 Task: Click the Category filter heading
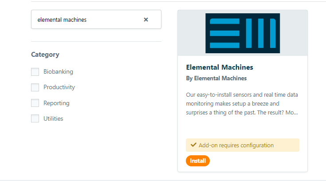point(45,55)
